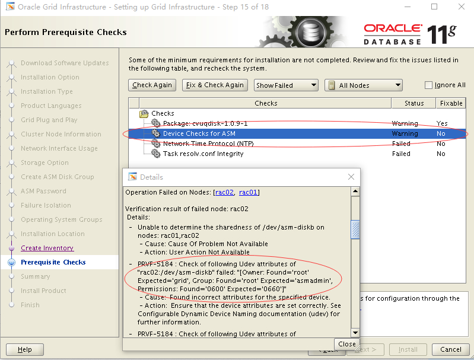Click the Prerequisite Checks step
This screenshot has height=360, width=474.
[53, 262]
